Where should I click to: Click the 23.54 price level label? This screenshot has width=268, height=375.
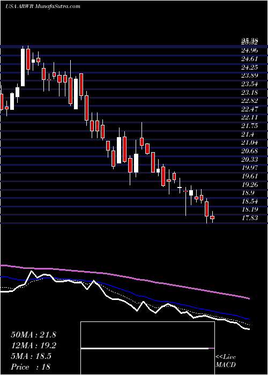[249, 84]
